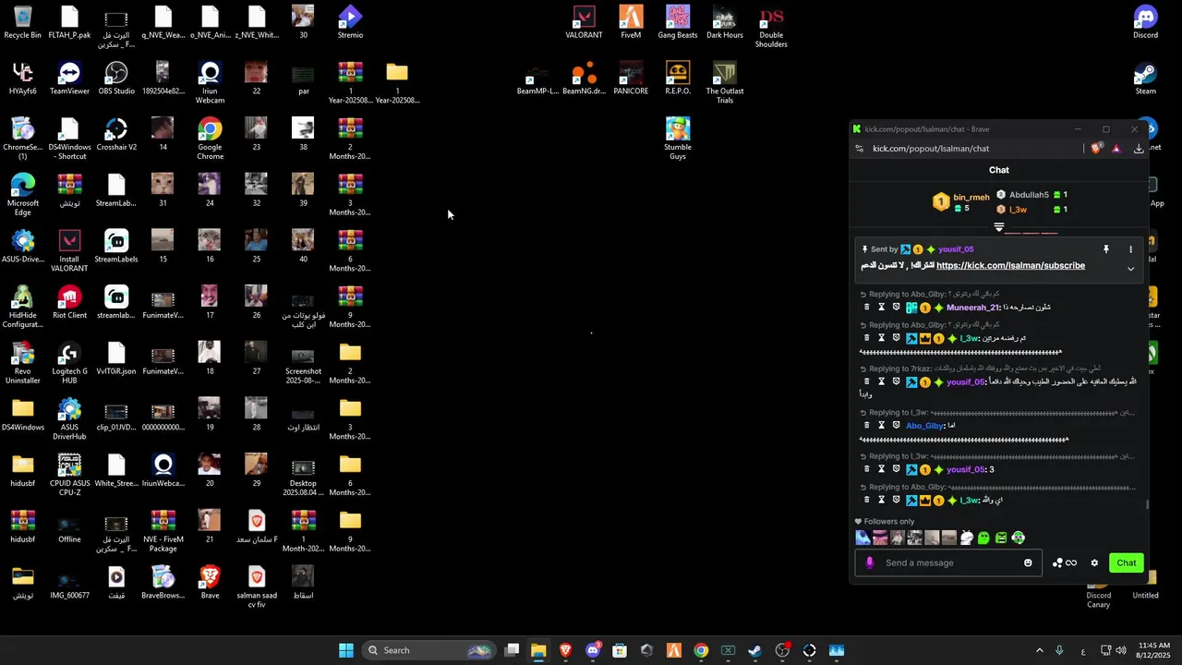Expand the pinned message with the chevron

click(x=1130, y=269)
